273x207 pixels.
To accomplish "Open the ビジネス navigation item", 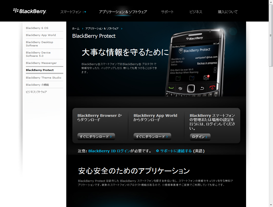I will 196,12.
